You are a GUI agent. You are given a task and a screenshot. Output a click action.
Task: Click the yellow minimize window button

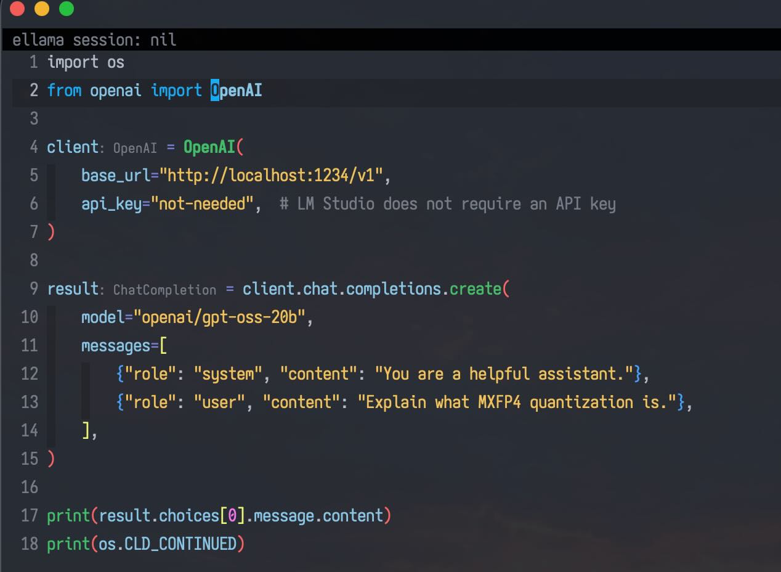click(x=42, y=9)
